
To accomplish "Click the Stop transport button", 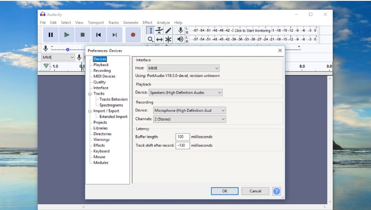I will [83, 35].
